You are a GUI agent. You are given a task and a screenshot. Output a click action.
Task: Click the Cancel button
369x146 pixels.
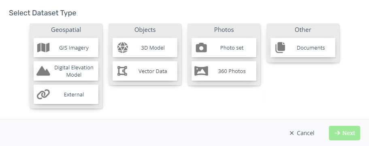tap(302, 133)
